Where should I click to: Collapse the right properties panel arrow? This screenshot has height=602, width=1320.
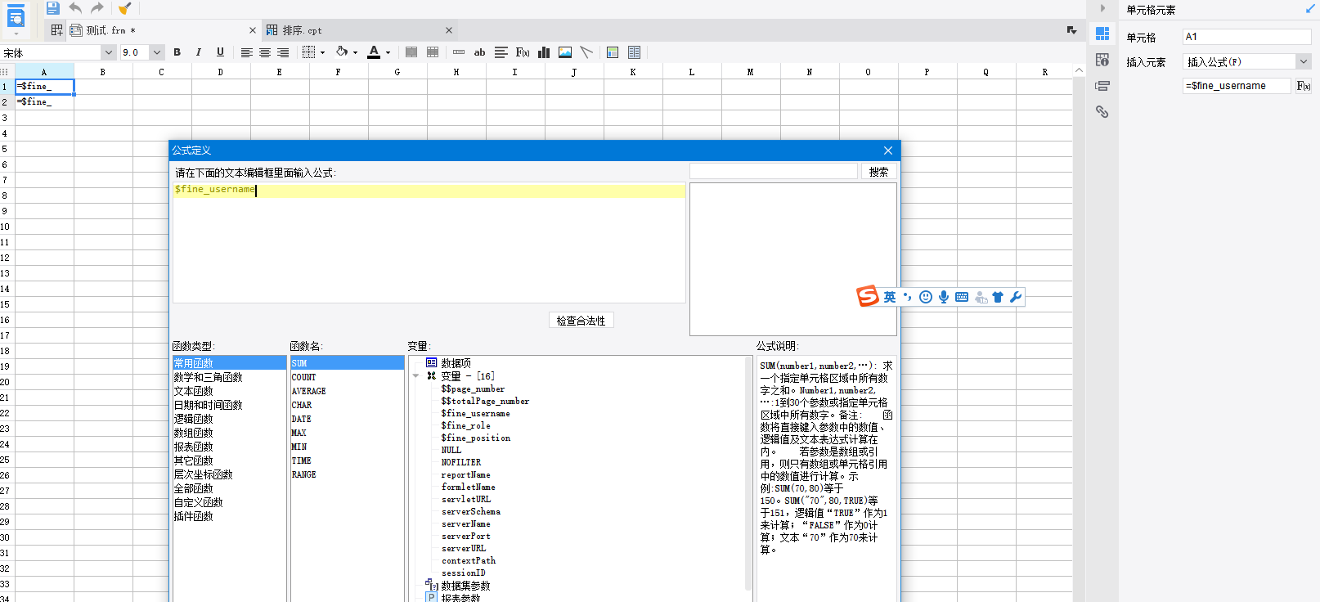click(x=1102, y=8)
